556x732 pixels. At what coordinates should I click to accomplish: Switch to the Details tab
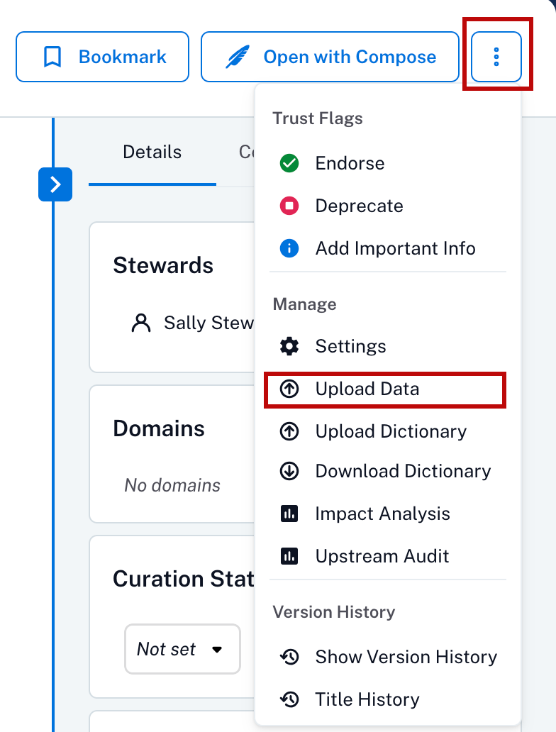point(152,152)
